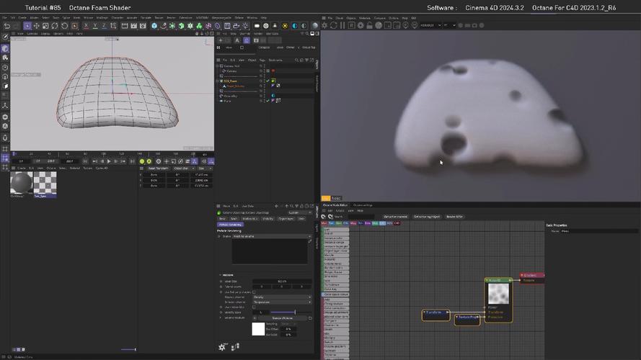Collapse the Medium section in attributes
This screenshot has width=641, height=360.
tap(221, 275)
